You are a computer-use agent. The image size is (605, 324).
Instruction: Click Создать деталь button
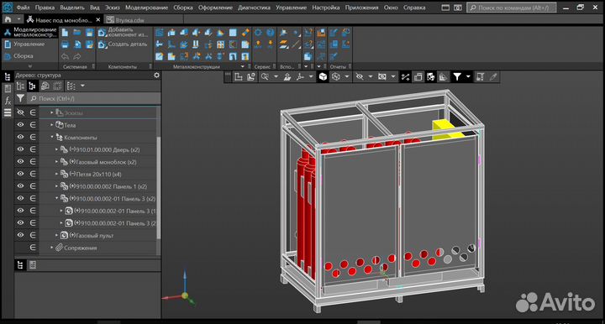point(123,44)
